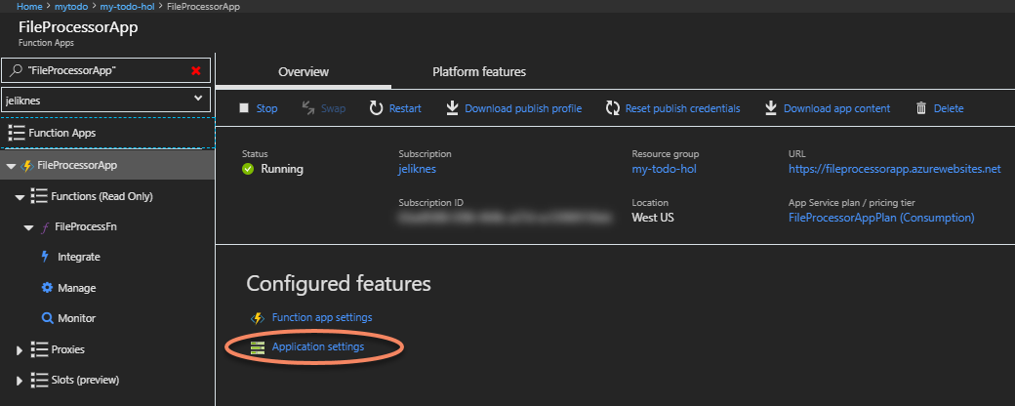Viewport: 1015px width, 406px height.
Task: Open the jeliknes subscription dropdown
Action: coord(106,100)
